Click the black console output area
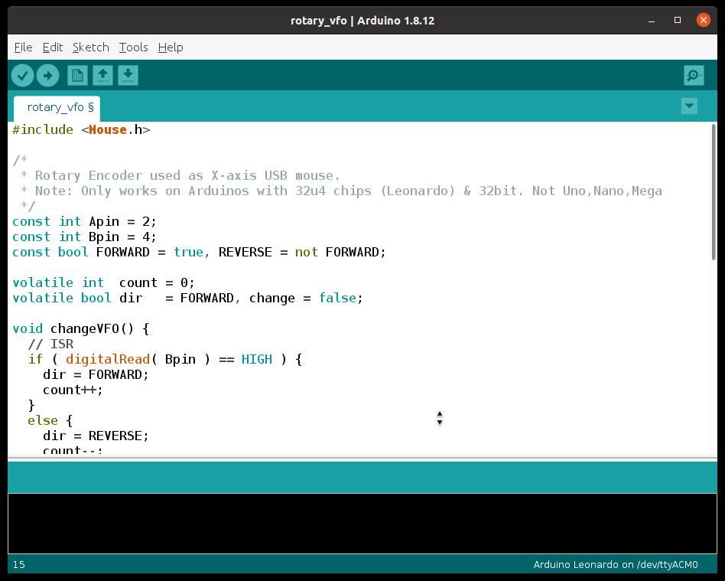Image resolution: width=725 pixels, height=581 pixels. [362, 524]
